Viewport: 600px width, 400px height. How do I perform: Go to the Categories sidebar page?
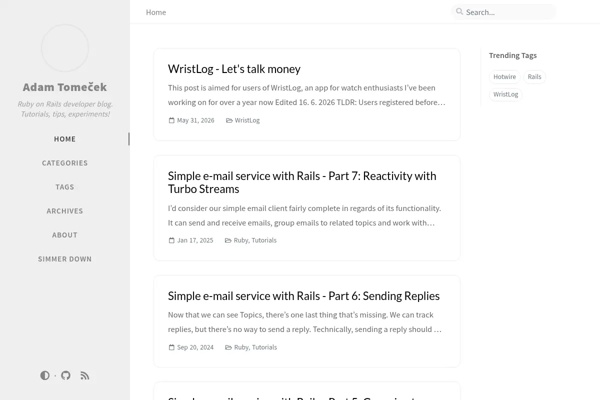click(x=65, y=163)
